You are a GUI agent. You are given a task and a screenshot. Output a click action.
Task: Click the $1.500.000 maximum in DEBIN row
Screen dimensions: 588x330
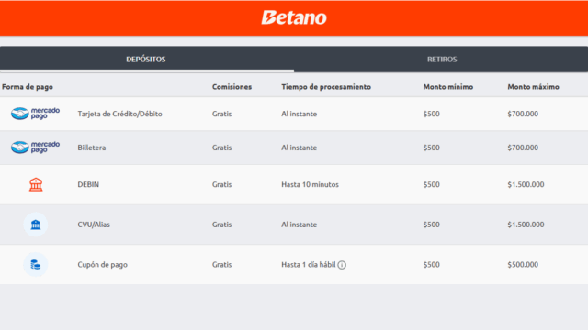point(526,184)
